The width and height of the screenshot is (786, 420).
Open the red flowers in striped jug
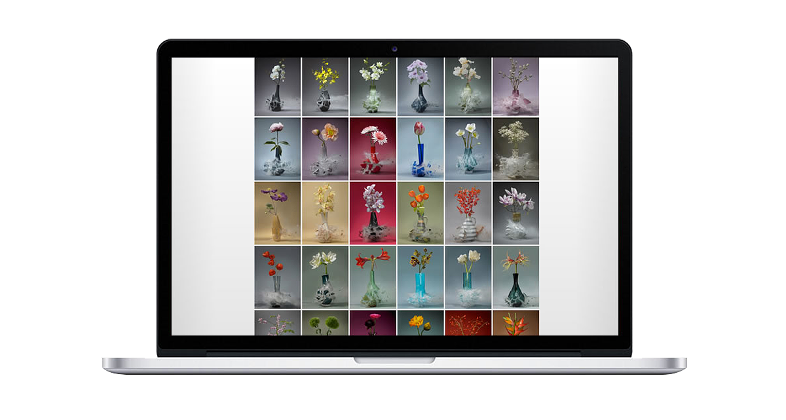point(468,213)
